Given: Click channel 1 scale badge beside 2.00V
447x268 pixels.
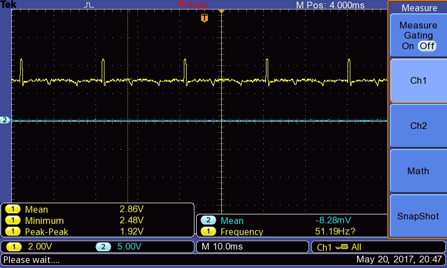Looking at the screenshot, I should pos(13,247).
